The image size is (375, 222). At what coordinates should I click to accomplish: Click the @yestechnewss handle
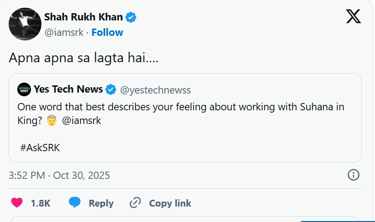[x=155, y=89]
